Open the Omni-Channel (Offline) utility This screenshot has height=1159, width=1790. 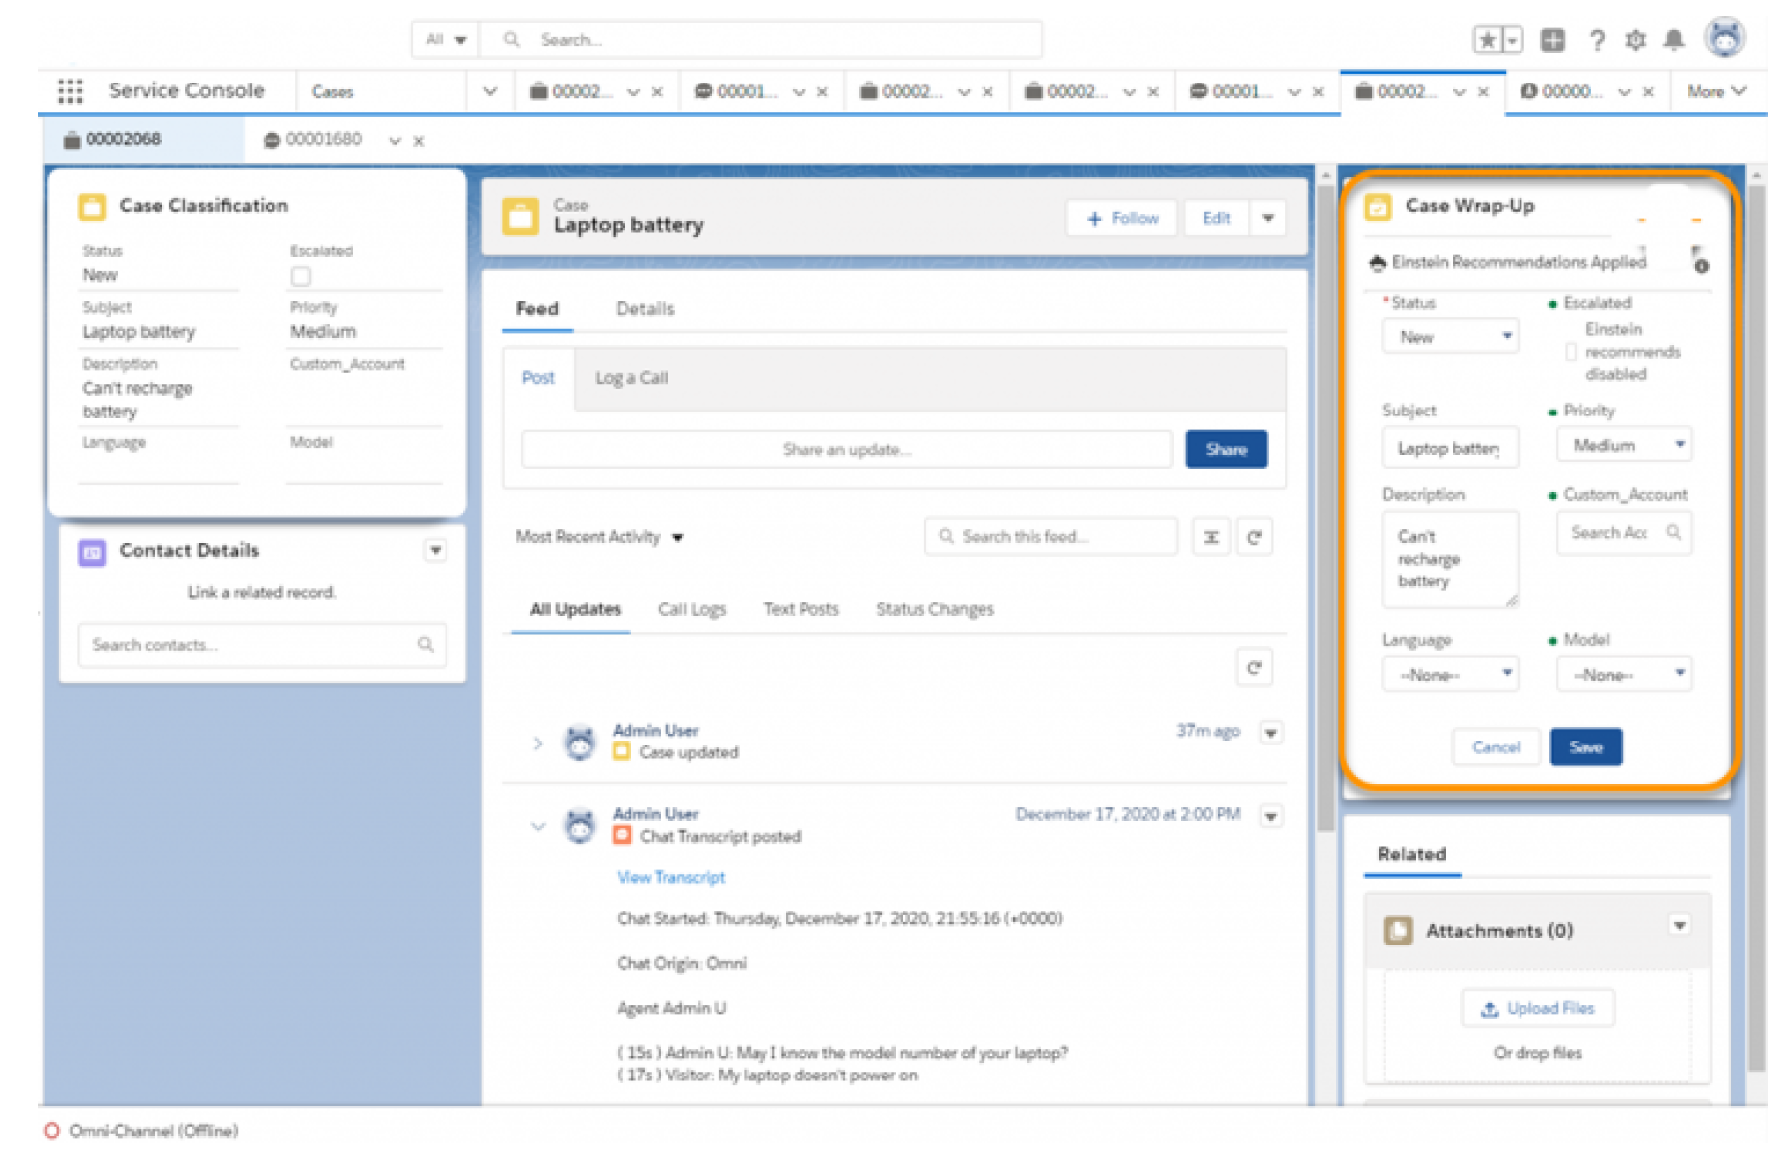click(141, 1131)
